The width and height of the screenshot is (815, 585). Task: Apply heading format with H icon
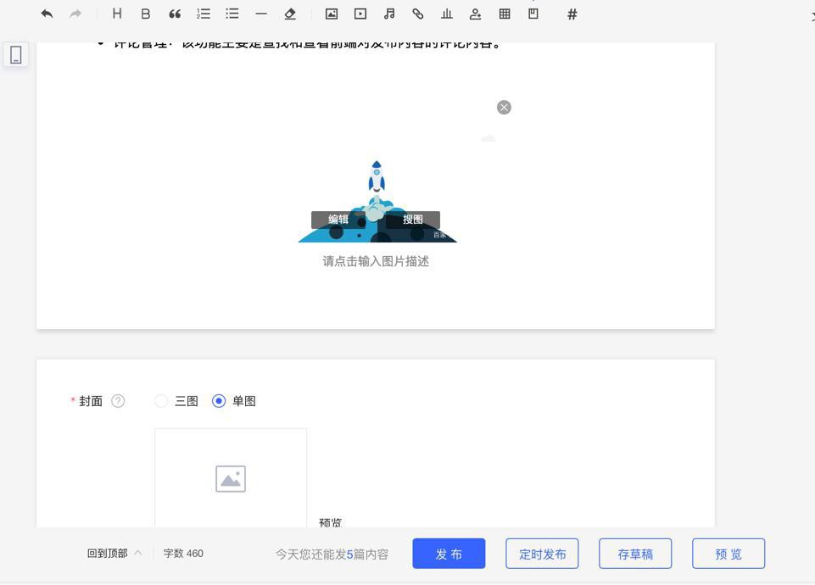[x=117, y=14]
